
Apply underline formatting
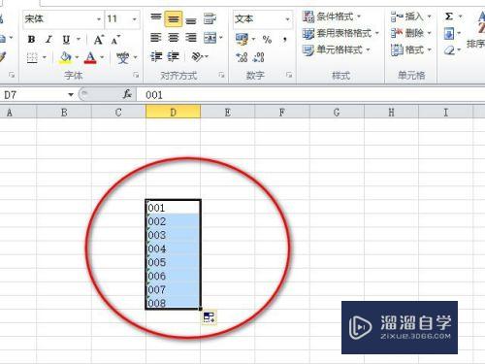coord(66,40)
